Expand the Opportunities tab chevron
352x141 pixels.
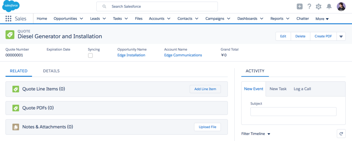click(81, 18)
